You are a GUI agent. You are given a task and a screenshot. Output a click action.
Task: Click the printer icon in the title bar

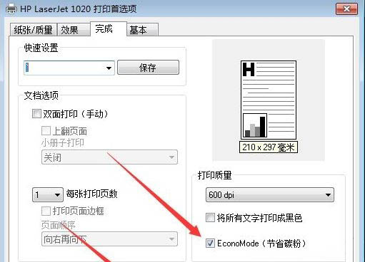pos(11,9)
